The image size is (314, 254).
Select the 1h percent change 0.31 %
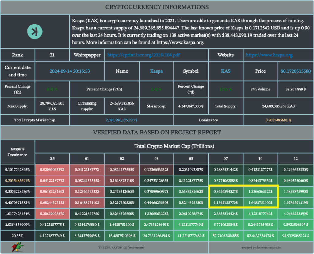click(x=52, y=89)
